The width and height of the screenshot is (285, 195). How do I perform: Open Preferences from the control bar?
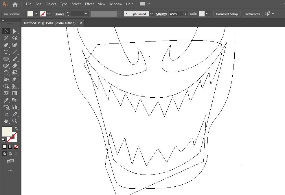(x=252, y=14)
